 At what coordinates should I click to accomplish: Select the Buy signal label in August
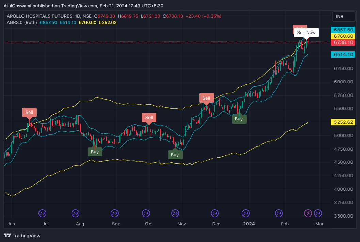pyautogui.click(x=95, y=152)
